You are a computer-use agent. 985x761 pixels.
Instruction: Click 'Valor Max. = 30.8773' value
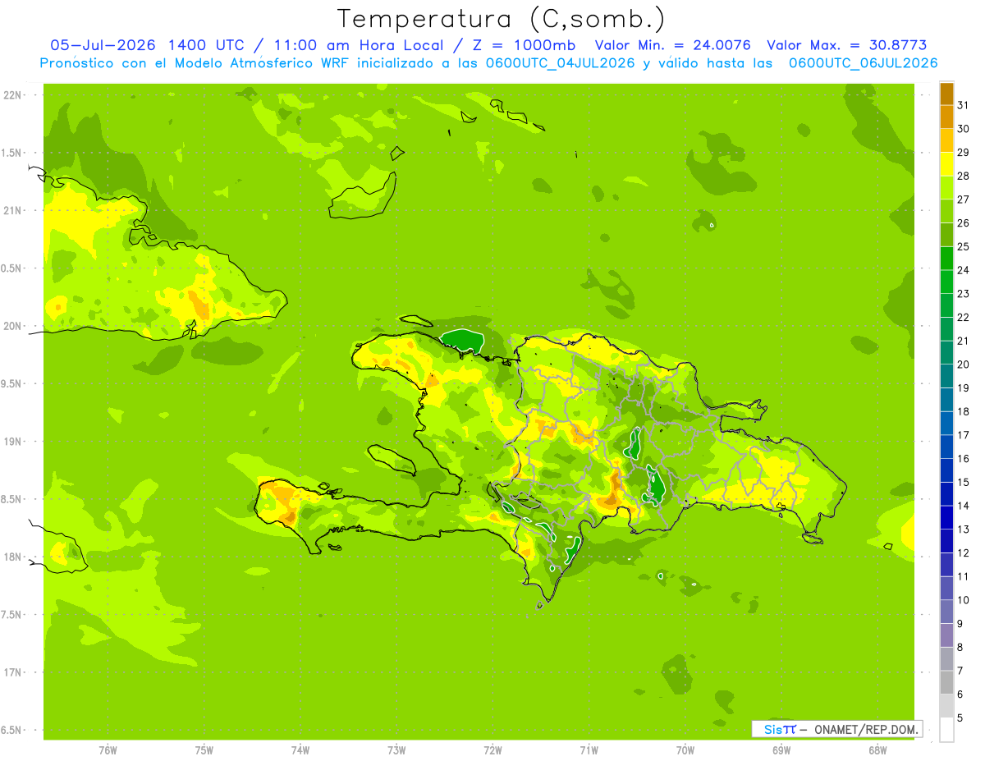point(846,45)
